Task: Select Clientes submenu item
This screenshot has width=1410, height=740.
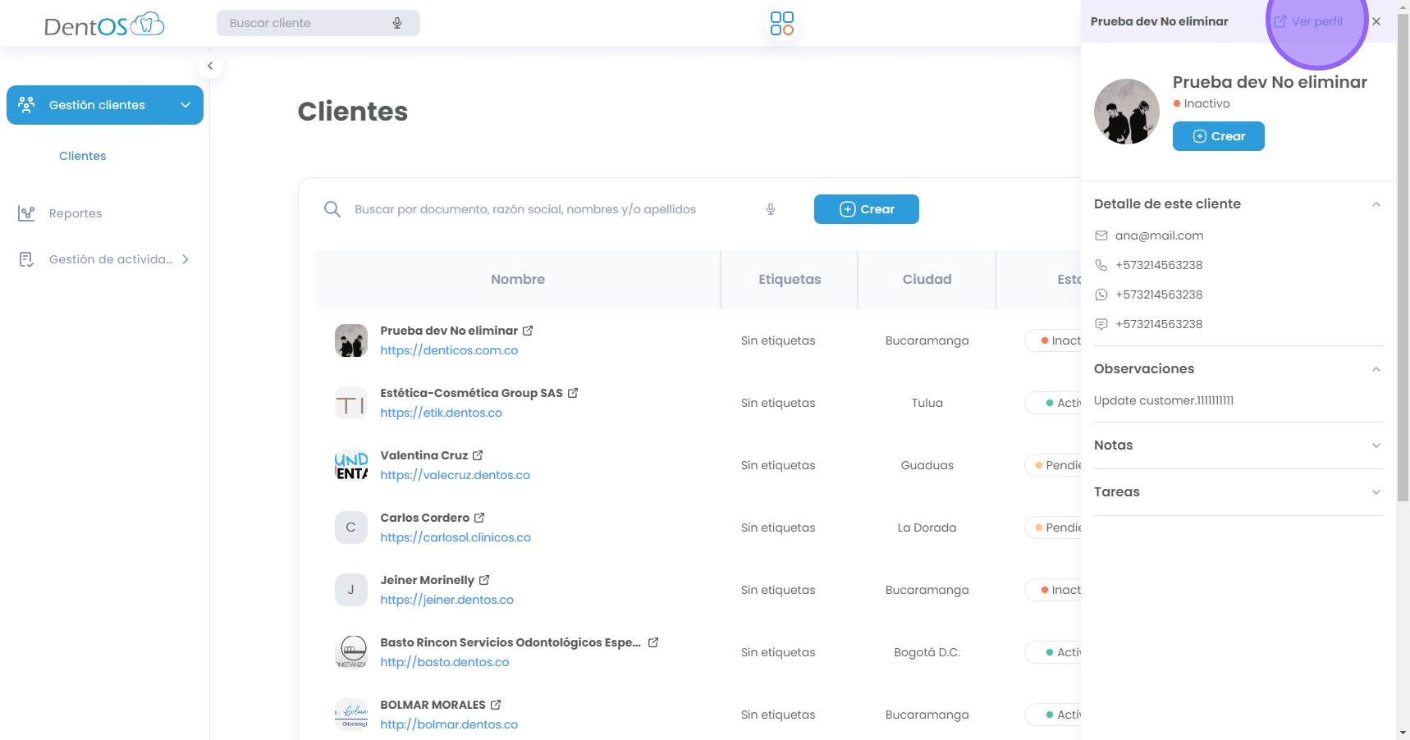Action: [82, 156]
